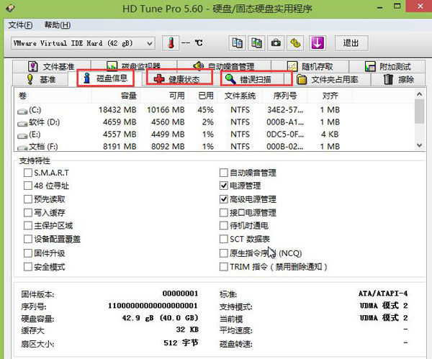
Task: Switch to the 擦除 tab
Action: click(x=398, y=80)
